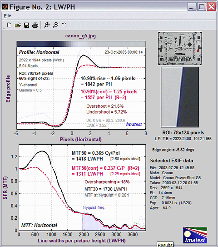Click the 'Lt/dk = 3.22' text

pos(96,126)
